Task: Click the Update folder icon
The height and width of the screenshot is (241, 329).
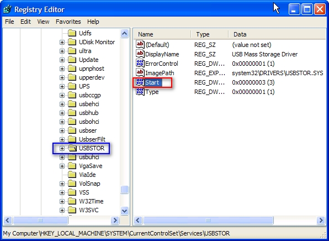Action: (72, 60)
